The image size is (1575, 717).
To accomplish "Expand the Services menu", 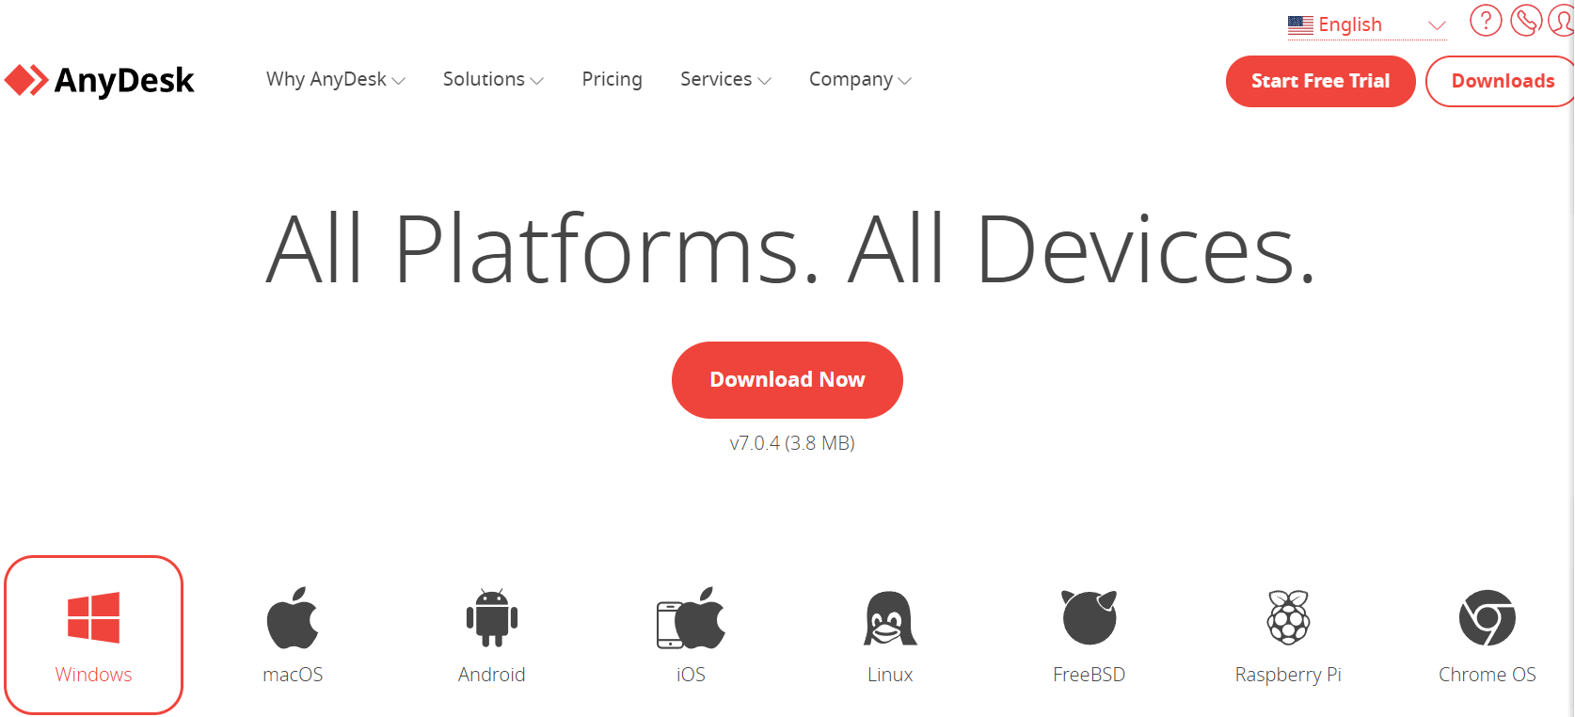I will [x=725, y=79].
